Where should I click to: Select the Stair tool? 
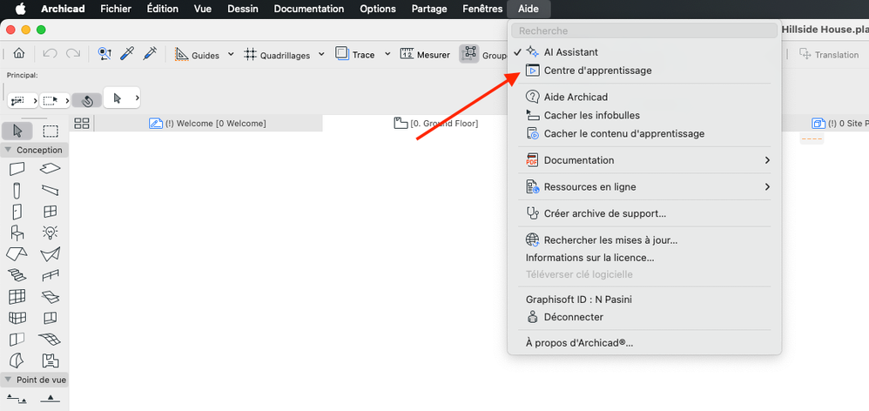click(17, 275)
